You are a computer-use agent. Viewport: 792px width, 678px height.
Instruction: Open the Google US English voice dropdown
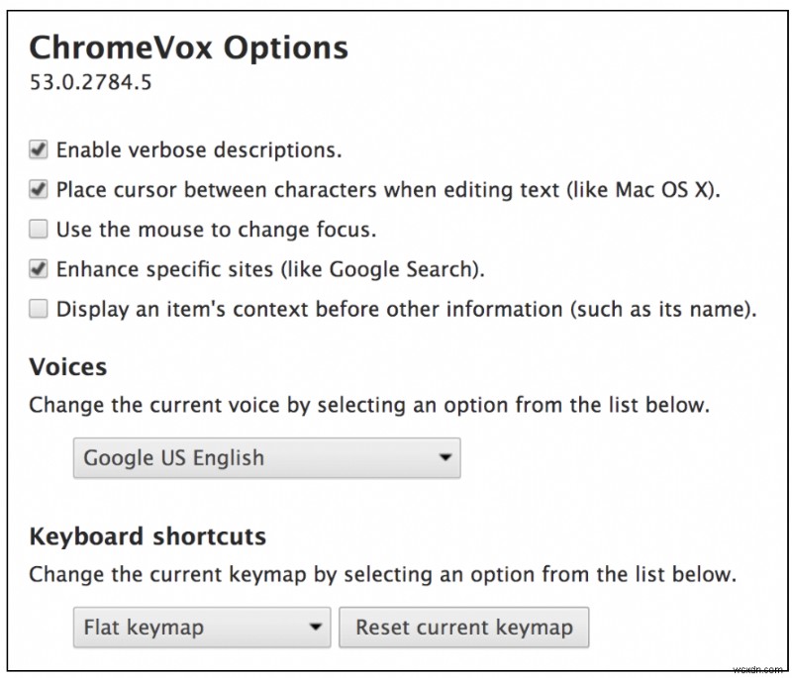[266, 458]
